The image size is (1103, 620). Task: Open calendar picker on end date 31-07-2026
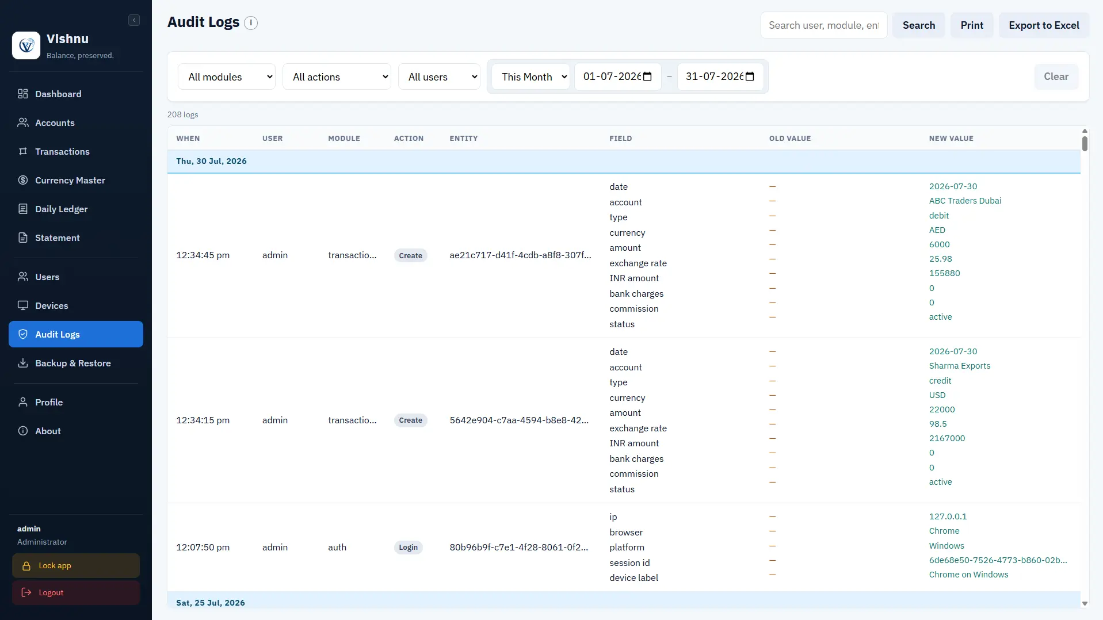click(x=750, y=76)
